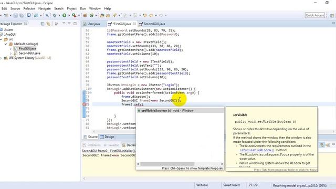Image resolution: width=336 pixels, height=189 pixels.
Task: Expand the SecondGUI.java tree node
Action: coord(10,54)
